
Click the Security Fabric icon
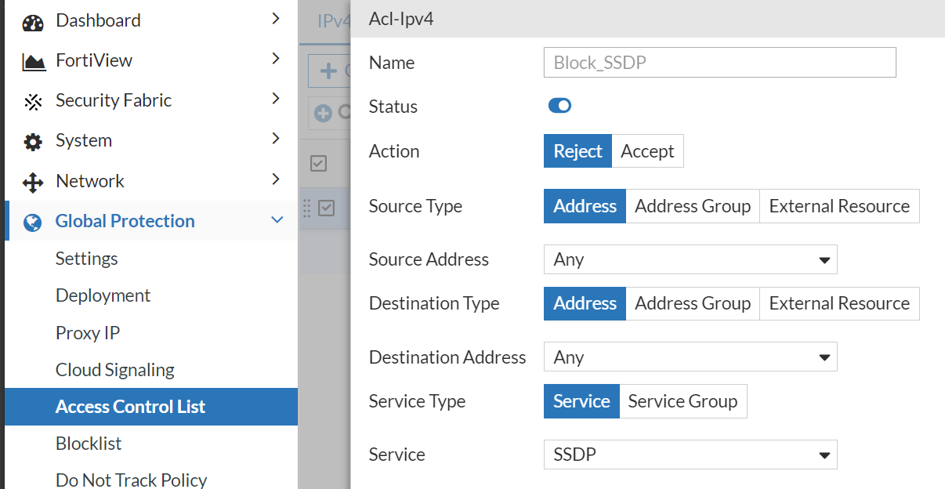coord(33,101)
